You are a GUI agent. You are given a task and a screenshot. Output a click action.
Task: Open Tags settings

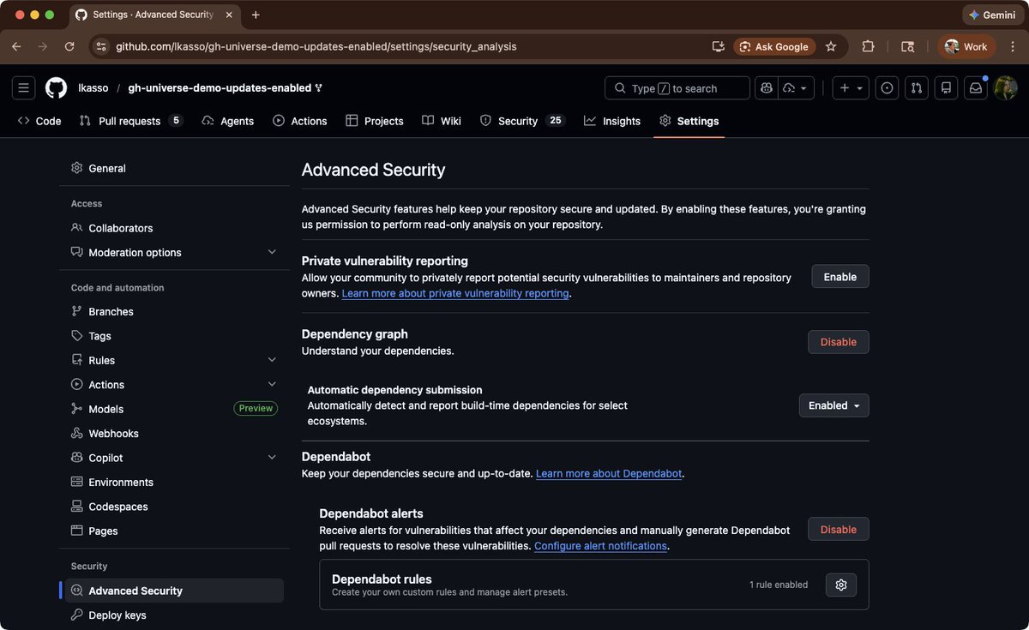click(174, 336)
